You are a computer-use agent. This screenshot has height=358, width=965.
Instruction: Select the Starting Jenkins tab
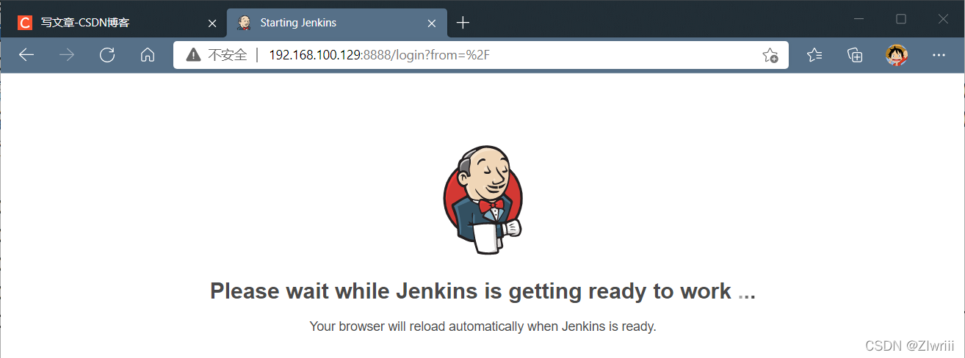coord(337,23)
